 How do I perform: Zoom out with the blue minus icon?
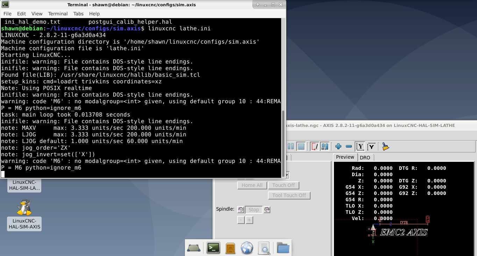click(349, 146)
